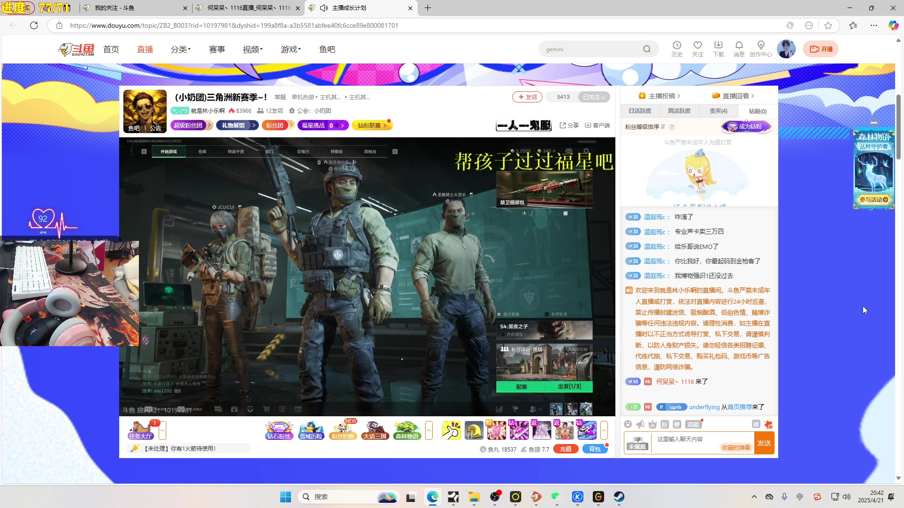Viewport: 904px width, 508px height.
Task: Toggle the 滤 chat filter icon
Action: [x=756, y=424]
